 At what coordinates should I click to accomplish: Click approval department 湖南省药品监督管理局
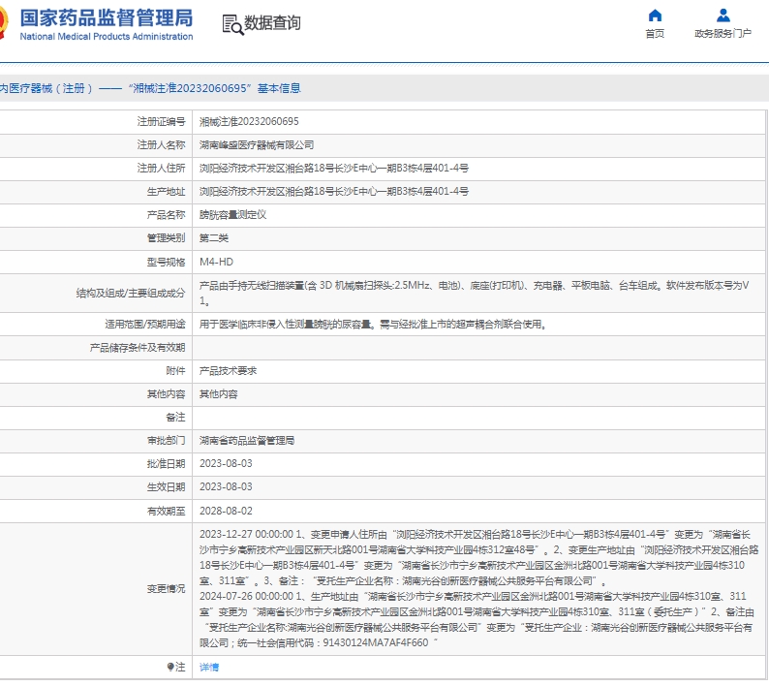[x=247, y=441]
